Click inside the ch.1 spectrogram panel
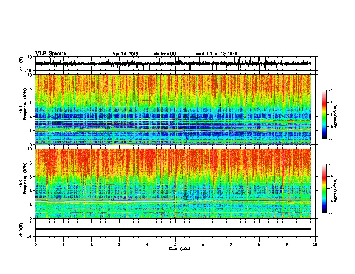 point(173,109)
